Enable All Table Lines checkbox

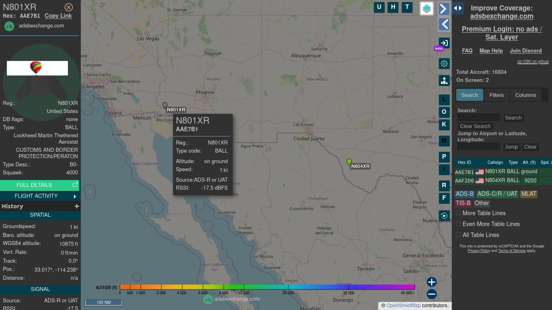click(458, 235)
